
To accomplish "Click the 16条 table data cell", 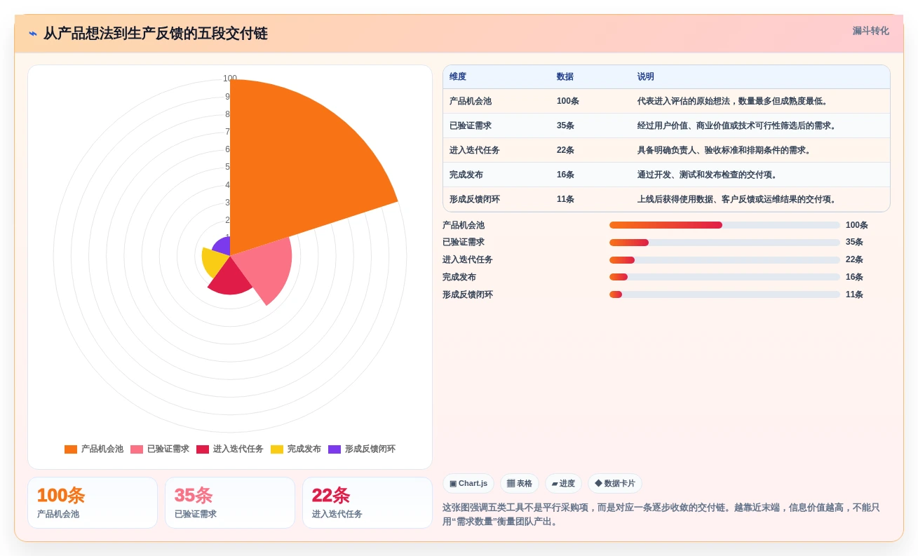I will coord(566,175).
